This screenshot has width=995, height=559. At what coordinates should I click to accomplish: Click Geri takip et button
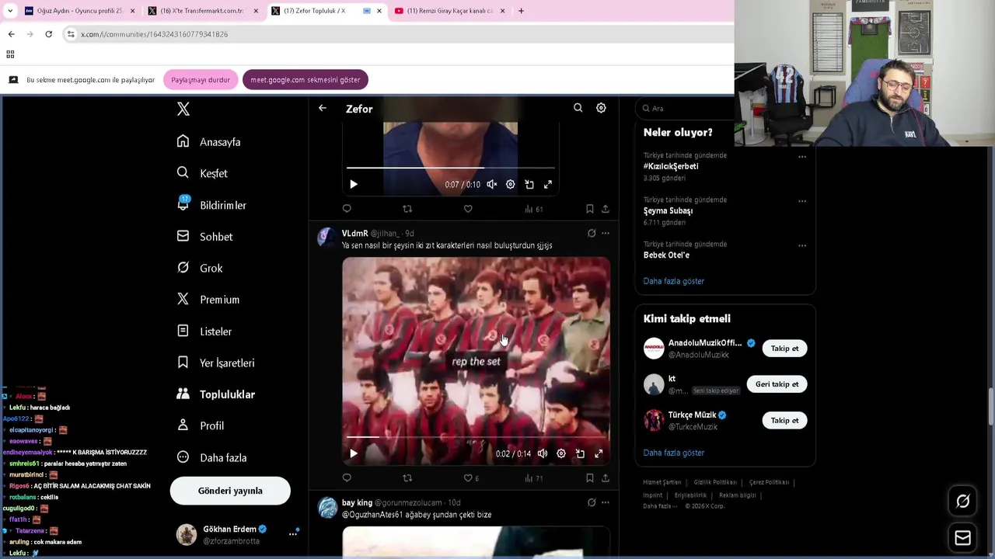click(x=777, y=384)
